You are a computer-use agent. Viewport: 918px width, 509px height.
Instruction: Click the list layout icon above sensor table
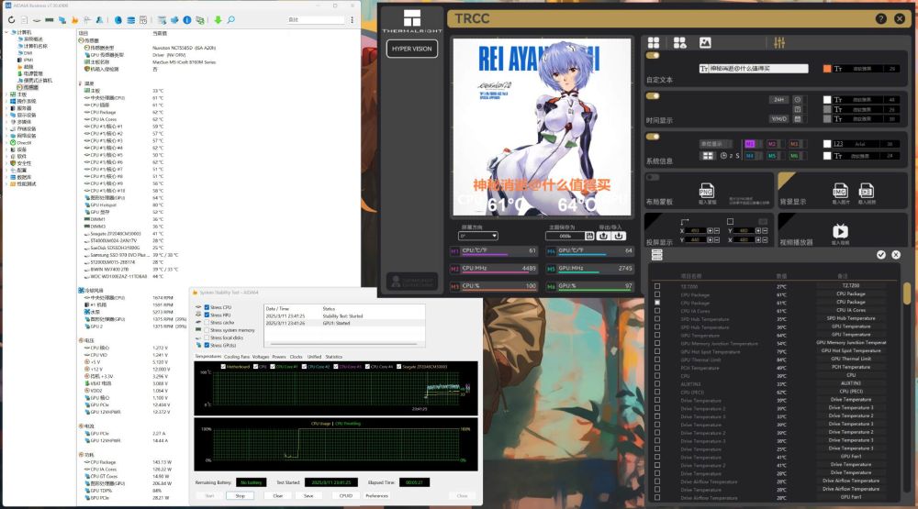[657, 255]
